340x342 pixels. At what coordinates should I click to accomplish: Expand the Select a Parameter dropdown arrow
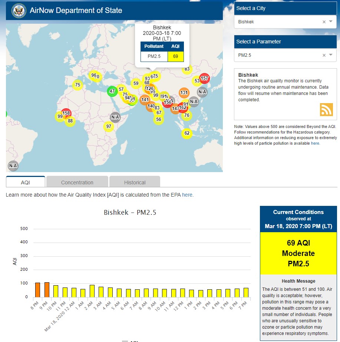pos(331,55)
